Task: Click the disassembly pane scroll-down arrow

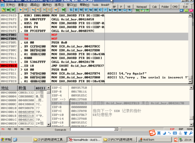Action: click(190, 82)
